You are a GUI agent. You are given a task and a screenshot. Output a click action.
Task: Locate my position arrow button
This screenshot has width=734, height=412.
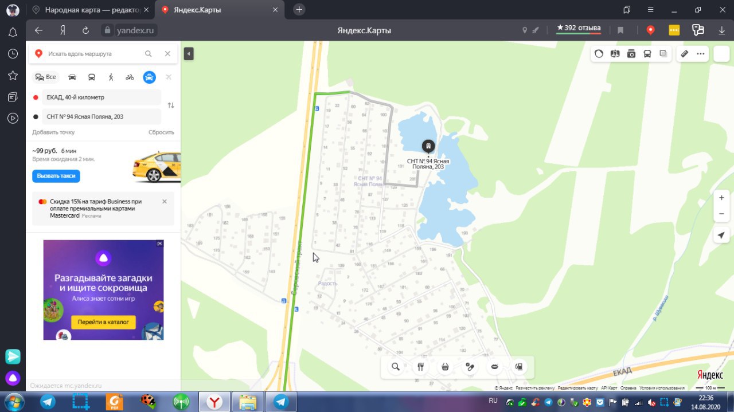tap(721, 236)
